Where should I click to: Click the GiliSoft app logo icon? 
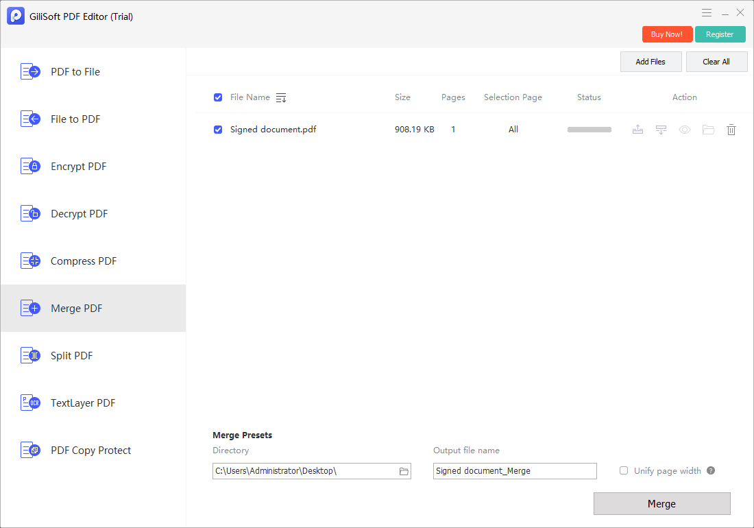click(x=16, y=16)
